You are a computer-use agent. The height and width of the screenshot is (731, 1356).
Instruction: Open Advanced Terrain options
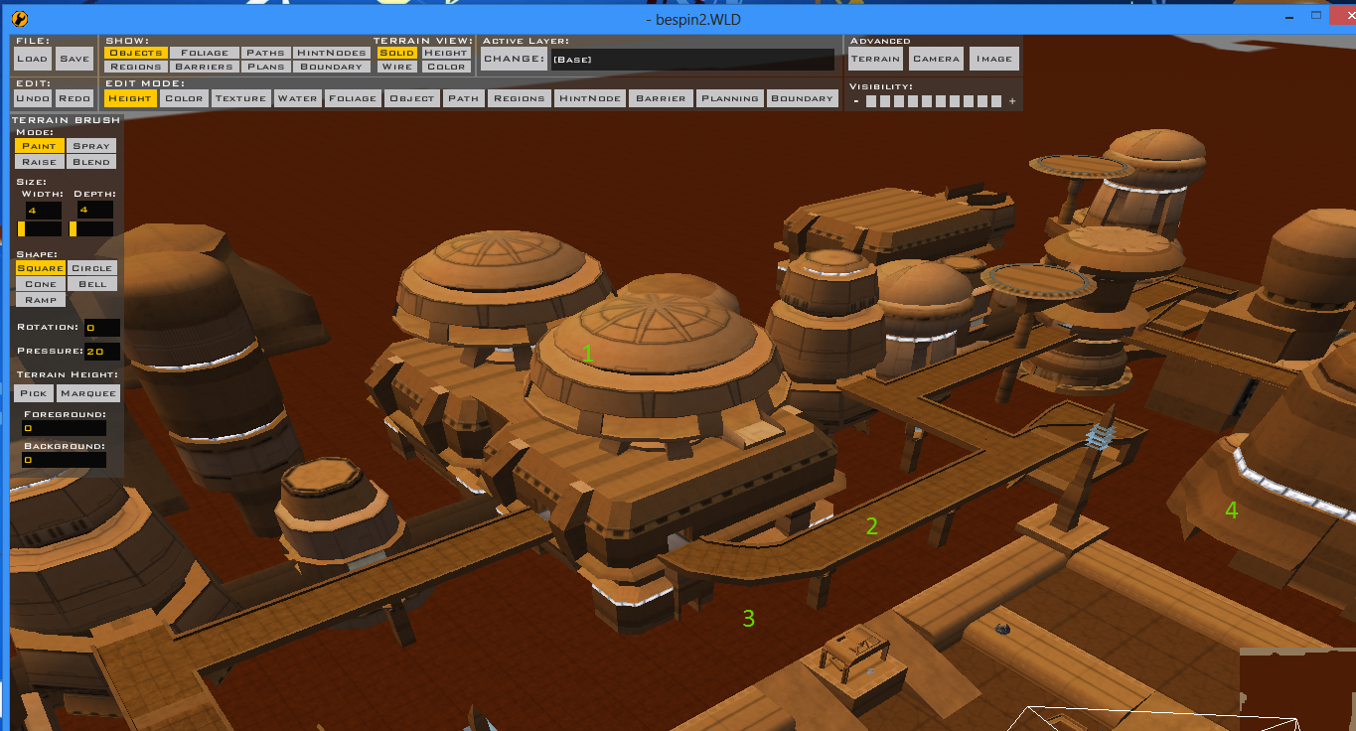[876, 59]
